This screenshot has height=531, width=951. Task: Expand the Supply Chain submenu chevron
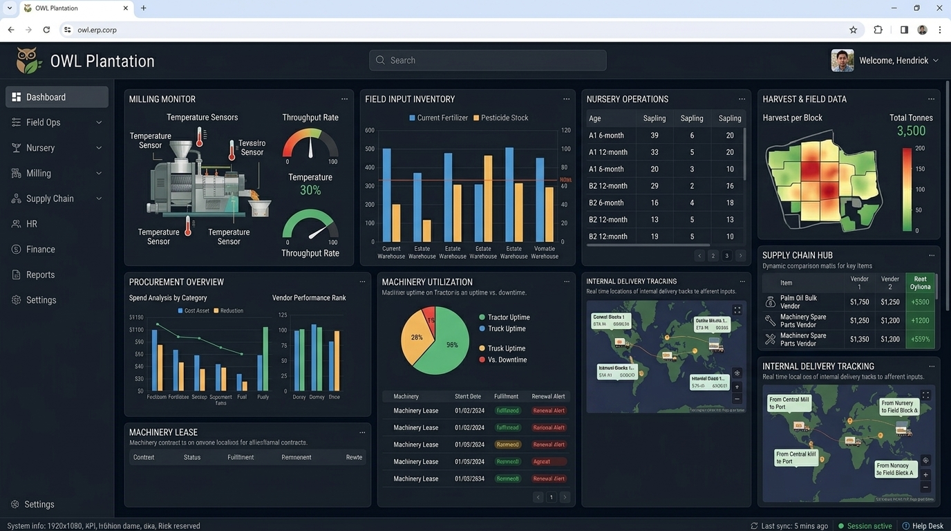tap(99, 198)
